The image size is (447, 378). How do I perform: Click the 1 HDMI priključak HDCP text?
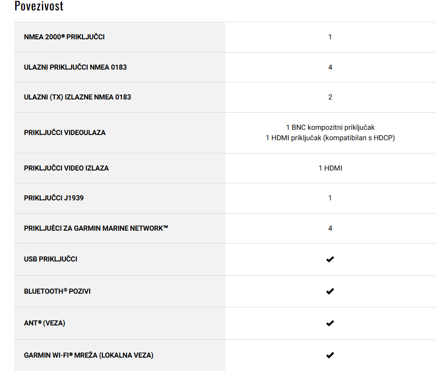[x=330, y=138]
